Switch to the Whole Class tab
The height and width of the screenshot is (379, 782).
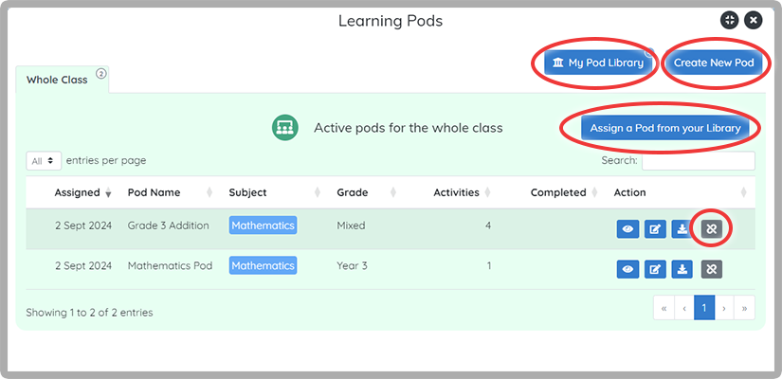click(57, 81)
